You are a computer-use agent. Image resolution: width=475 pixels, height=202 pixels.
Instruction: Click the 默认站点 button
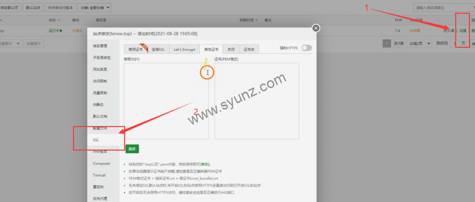33,7
